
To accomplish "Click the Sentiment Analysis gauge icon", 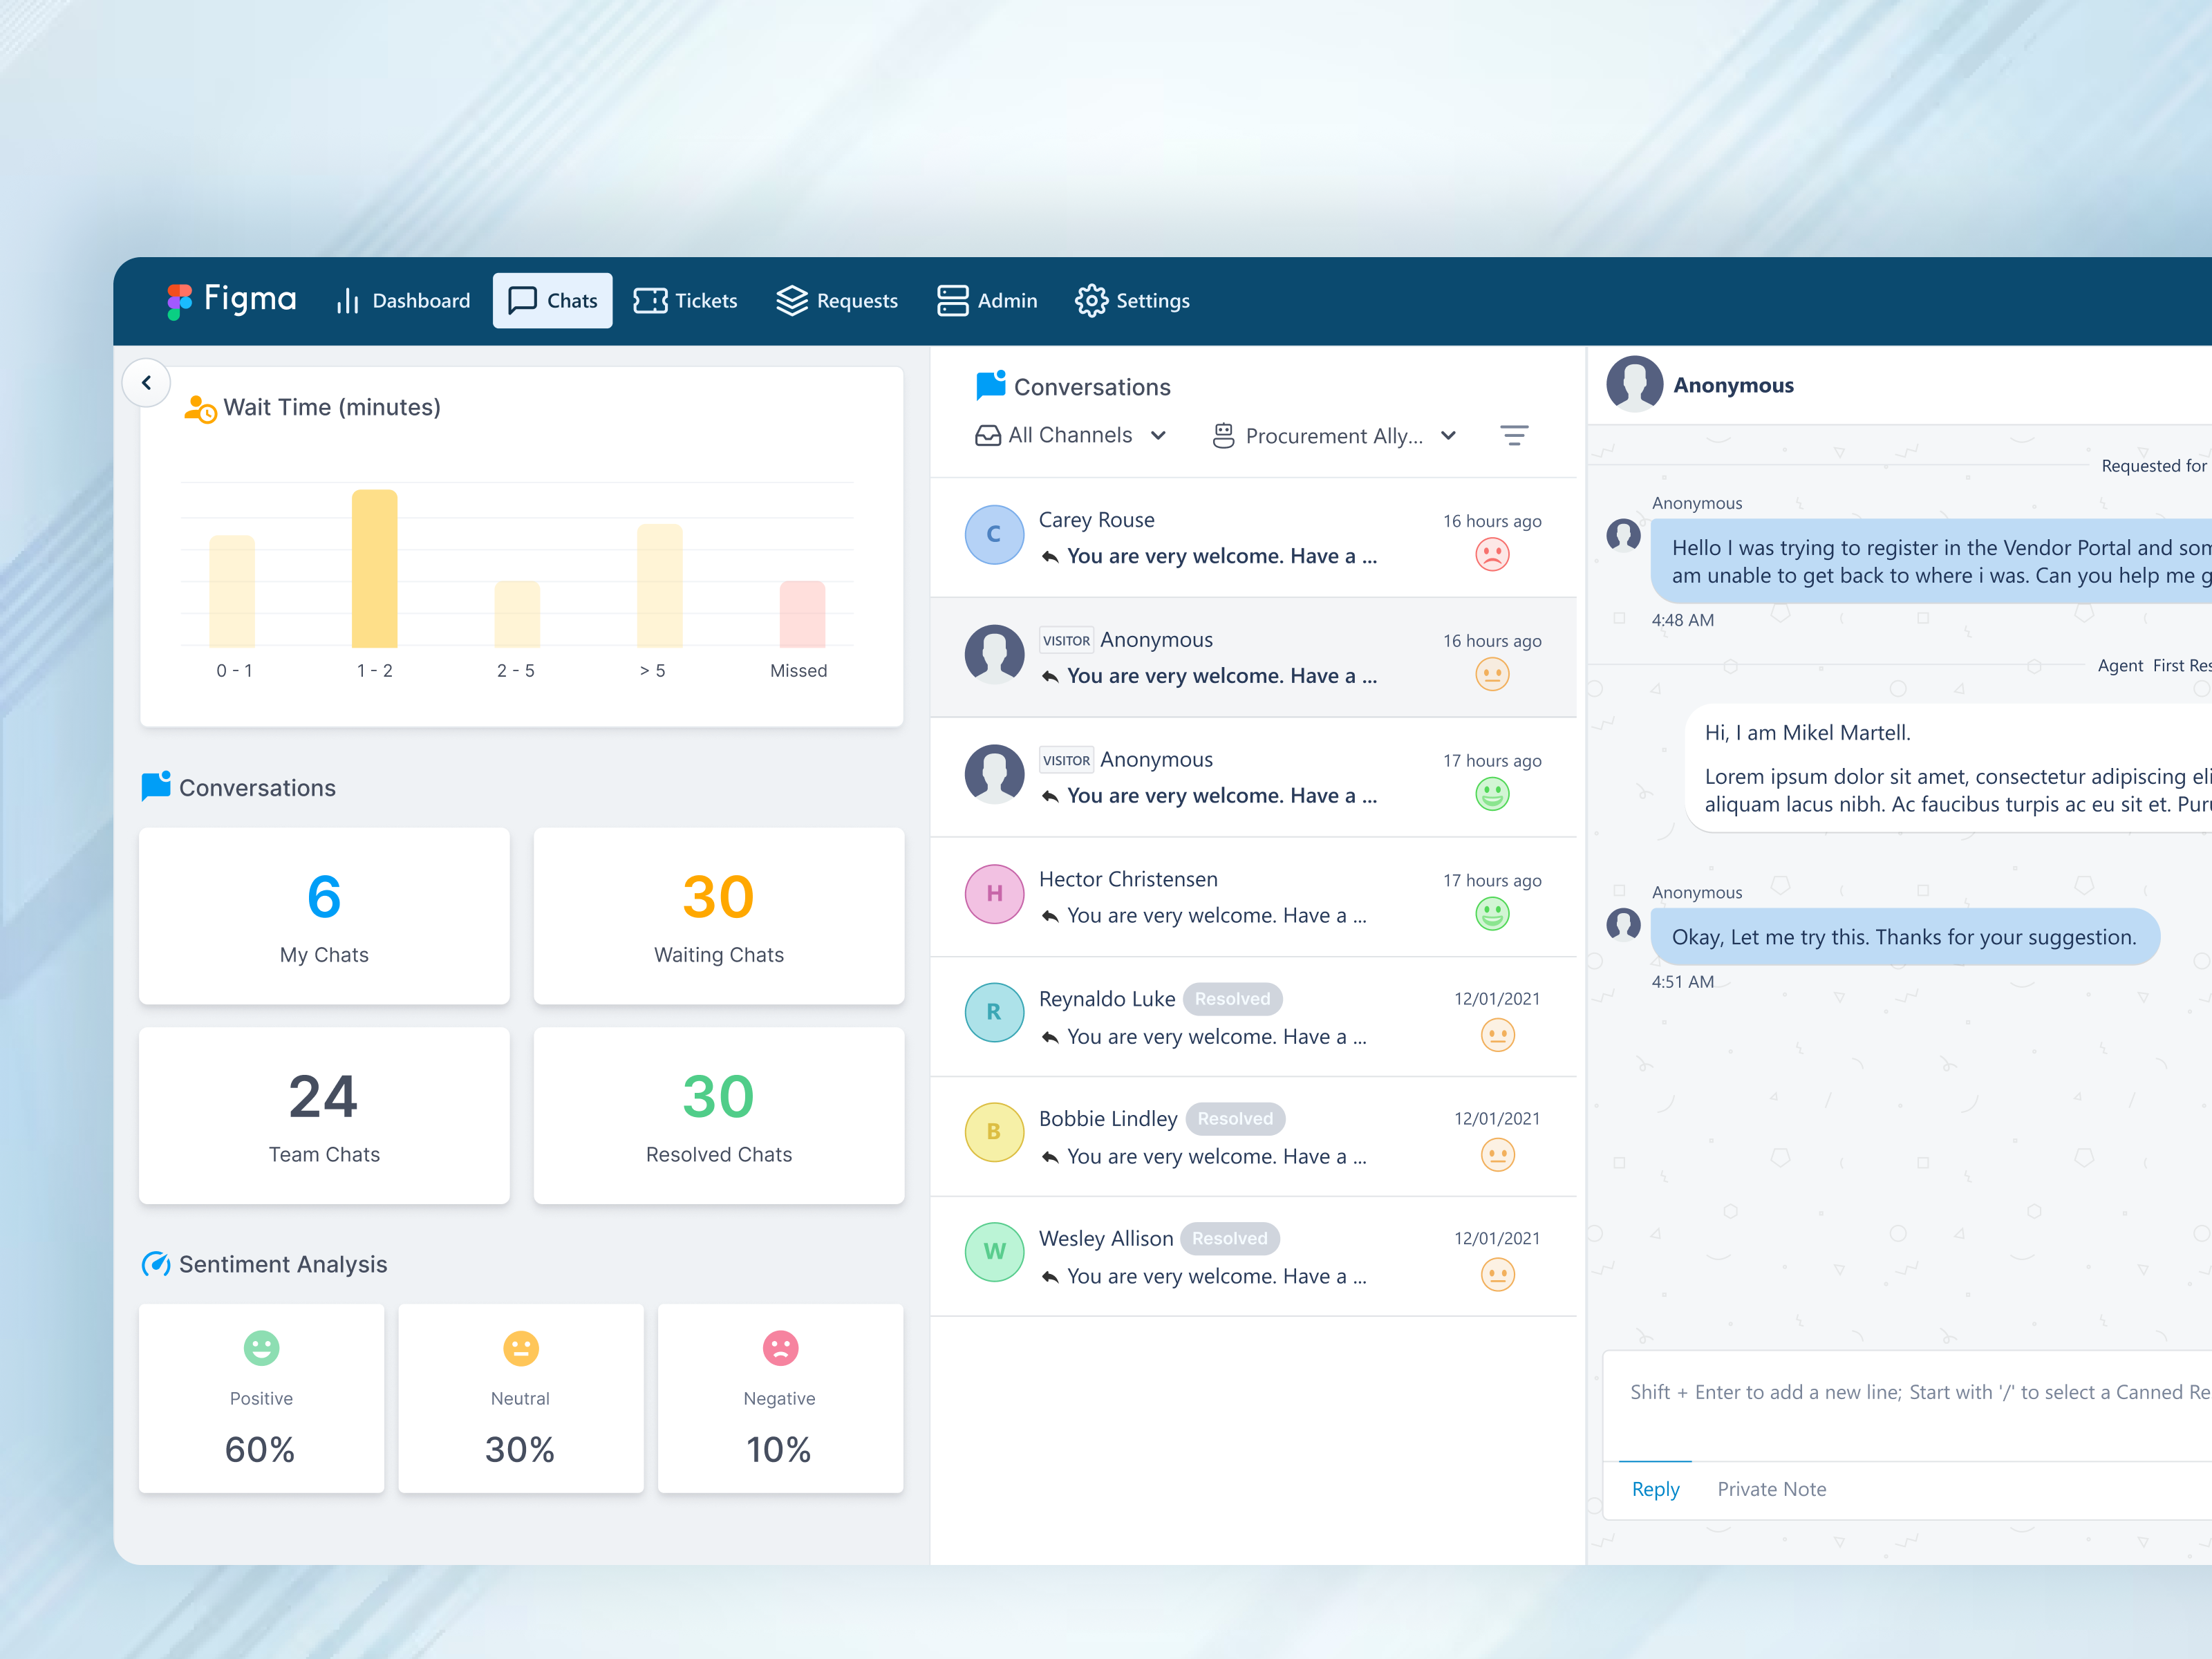I will coord(157,1264).
